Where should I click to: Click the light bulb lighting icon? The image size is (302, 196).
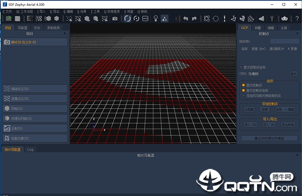[156, 19]
